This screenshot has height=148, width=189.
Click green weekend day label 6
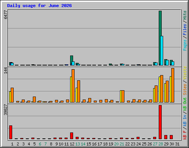pyautogui.click(x=40, y=144)
